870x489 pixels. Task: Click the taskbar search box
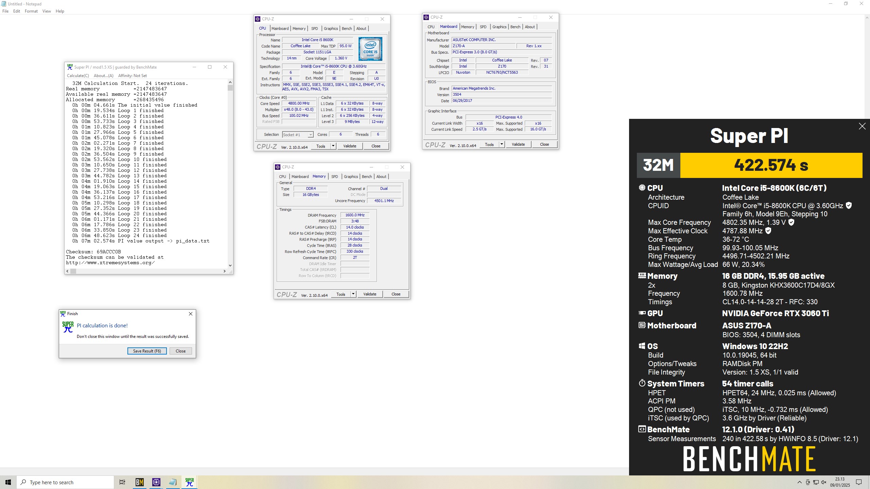65,482
